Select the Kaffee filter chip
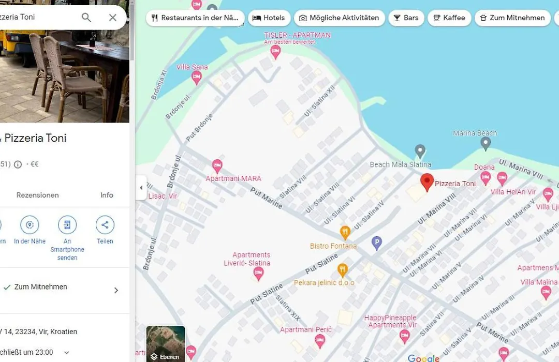 point(449,18)
